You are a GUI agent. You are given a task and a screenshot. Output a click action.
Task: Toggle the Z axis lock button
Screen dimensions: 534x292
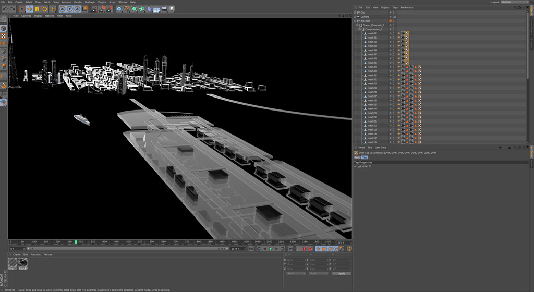click(78, 9)
